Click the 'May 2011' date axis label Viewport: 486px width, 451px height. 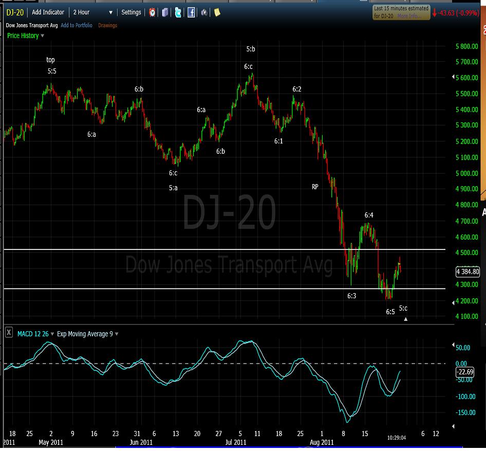click(51, 442)
